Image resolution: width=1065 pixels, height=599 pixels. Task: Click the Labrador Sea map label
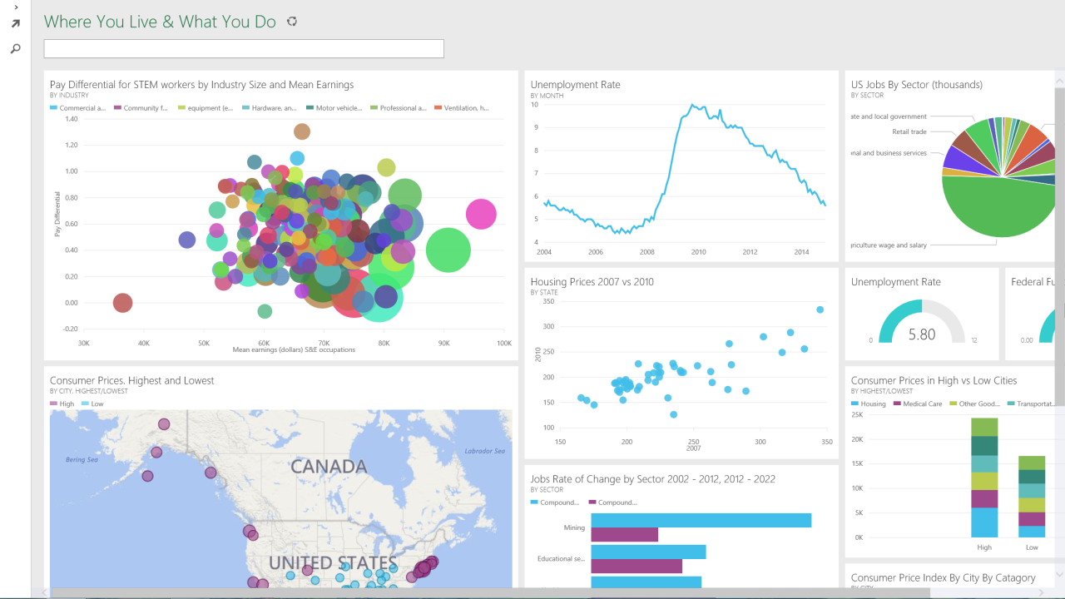click(x=484, y=451)
